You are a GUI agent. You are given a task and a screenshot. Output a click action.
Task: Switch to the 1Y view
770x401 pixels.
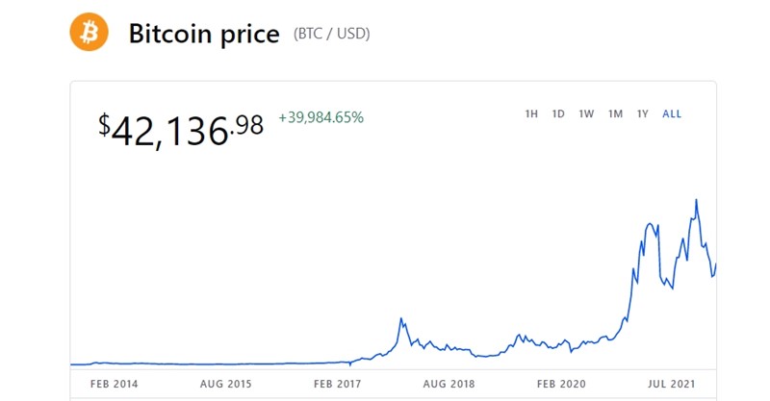643,114
